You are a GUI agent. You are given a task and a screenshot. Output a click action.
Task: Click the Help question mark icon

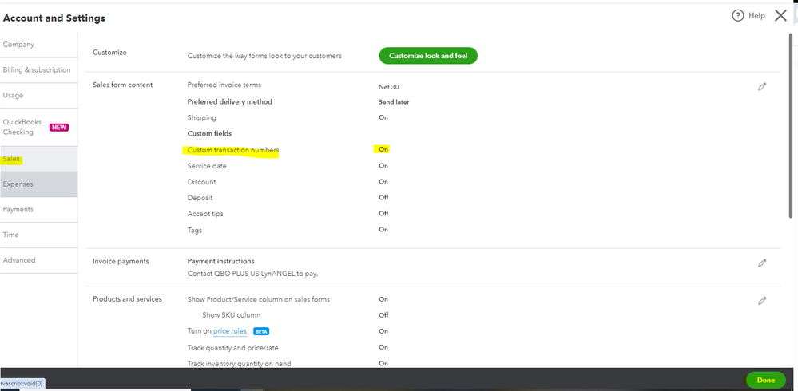tap(738, 16)
